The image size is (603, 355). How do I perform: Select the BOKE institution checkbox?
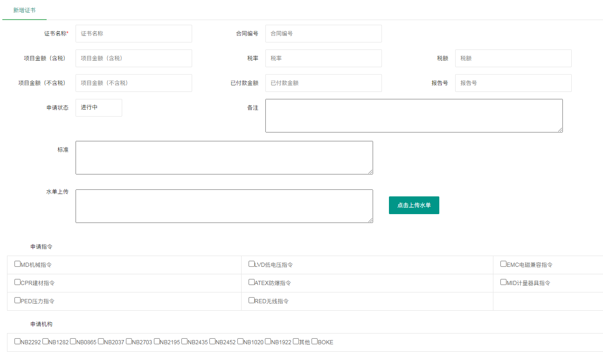coord(315,341)
